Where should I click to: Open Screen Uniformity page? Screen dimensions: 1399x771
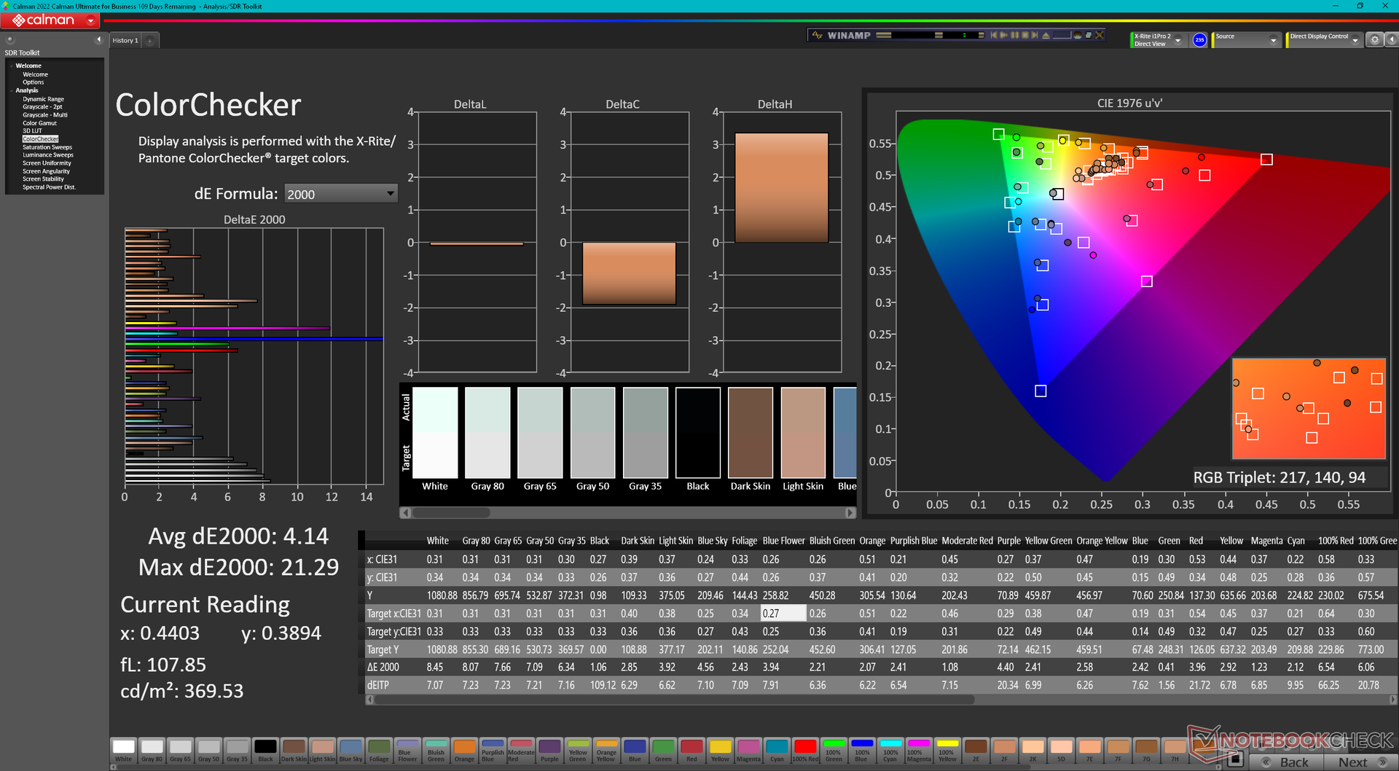(x=47, y=163)
